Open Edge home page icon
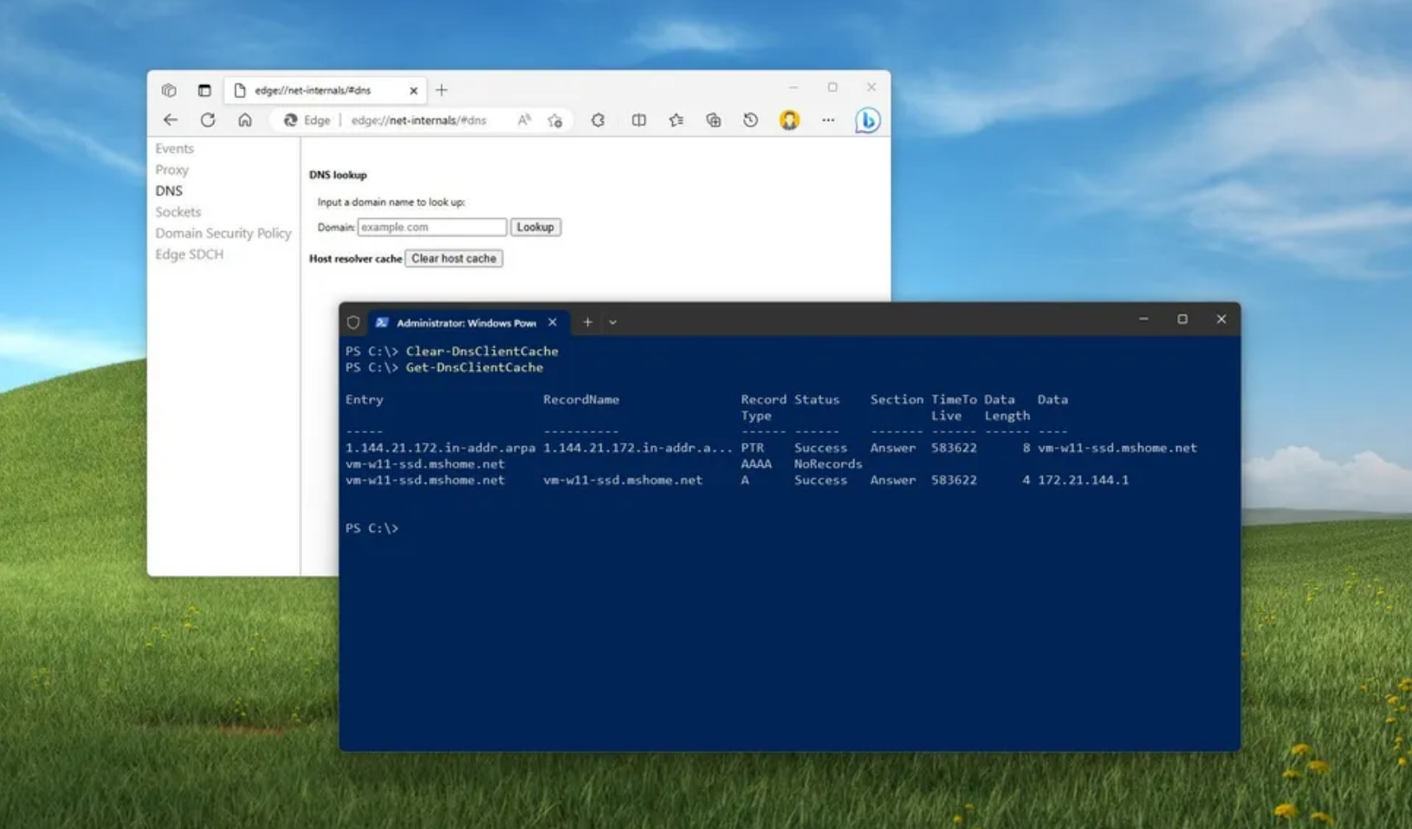This screenshot has height=829, width=1412. [245, 120]
